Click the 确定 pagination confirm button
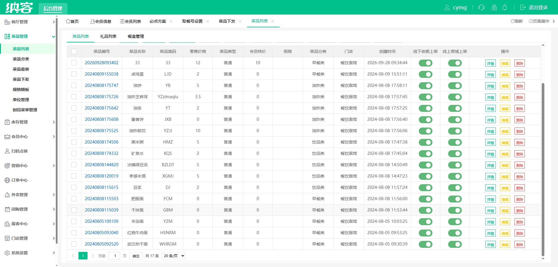 click(x=136, y=256)
